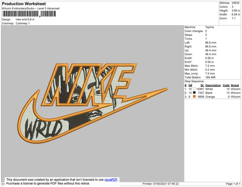The height and width of the screenshot is (187, 242).
Task: Click the 'Printed: 07/05/2021 07:46:22' footer text
Action: click(x=161, y=184)
